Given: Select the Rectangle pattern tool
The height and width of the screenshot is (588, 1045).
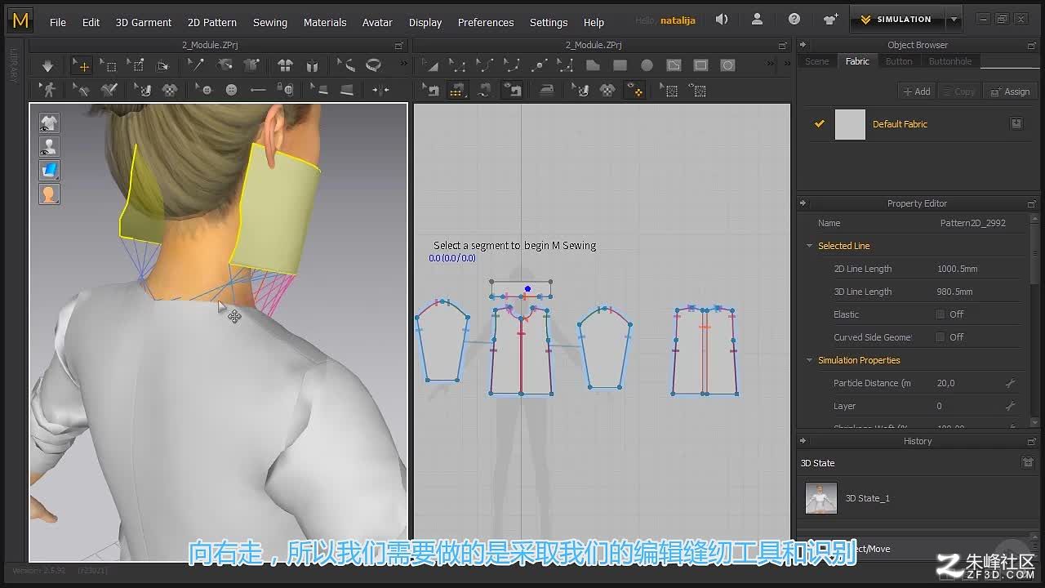Looking at the screenshot, I should (x=620, y=65).
